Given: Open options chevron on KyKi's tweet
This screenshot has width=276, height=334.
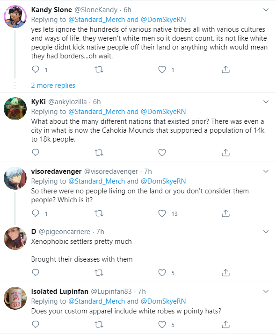Looking at the screenshot, I should tap(266, 102).
